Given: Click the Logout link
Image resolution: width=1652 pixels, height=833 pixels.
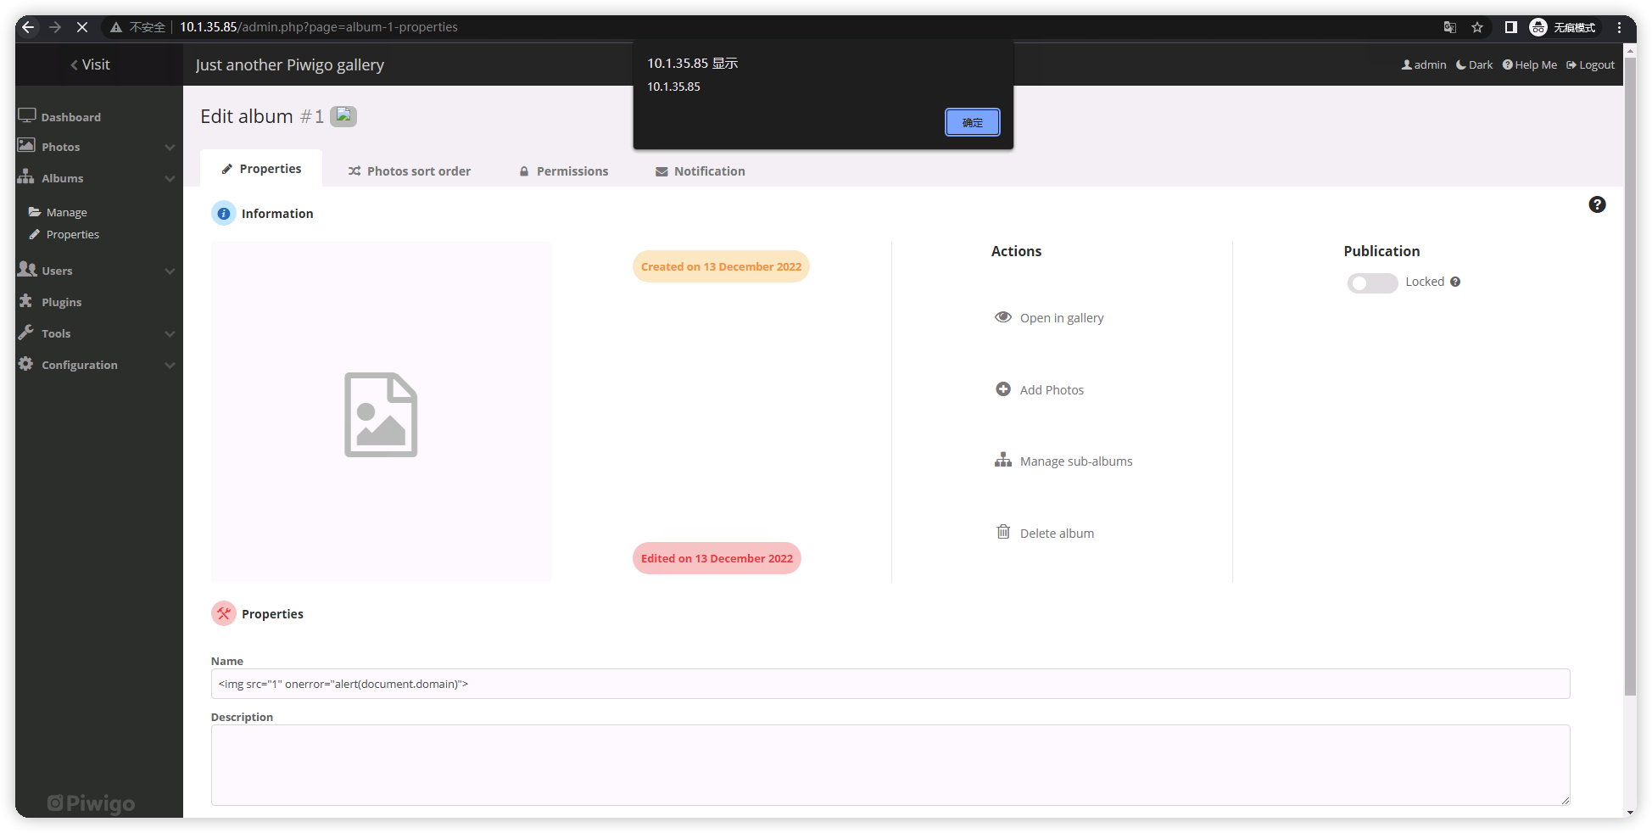Looking at the screenshot, I should (x=1590, y=64).
